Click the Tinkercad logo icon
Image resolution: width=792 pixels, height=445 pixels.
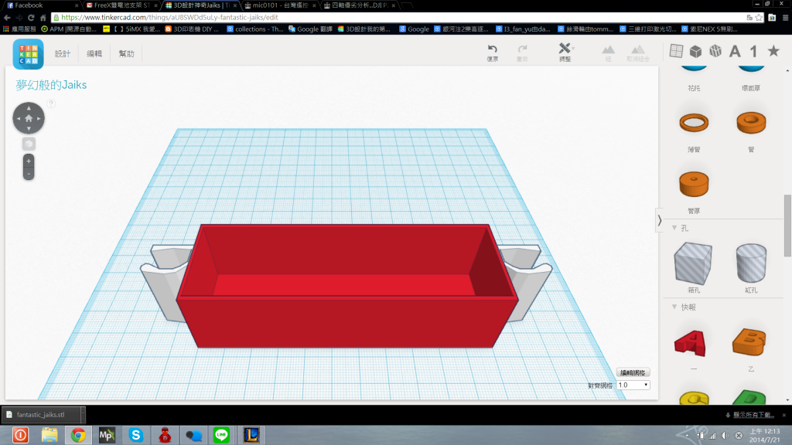(29, 53)
